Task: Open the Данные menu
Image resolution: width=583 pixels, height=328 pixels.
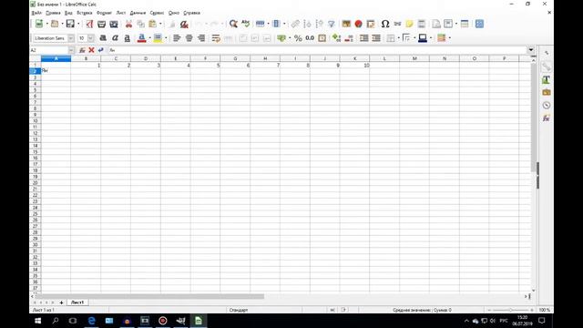Action: 138,13
